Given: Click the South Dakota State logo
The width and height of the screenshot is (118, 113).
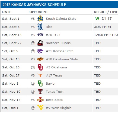Looking at the screenshot, I should [40, 19].
